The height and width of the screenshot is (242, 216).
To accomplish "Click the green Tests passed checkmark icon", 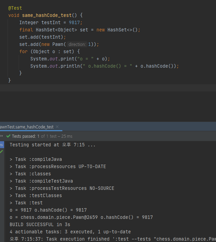I will point(9,136).
